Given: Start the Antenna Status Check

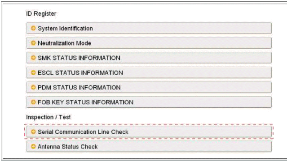Looking at the screenshot, I should pos(149,146).
